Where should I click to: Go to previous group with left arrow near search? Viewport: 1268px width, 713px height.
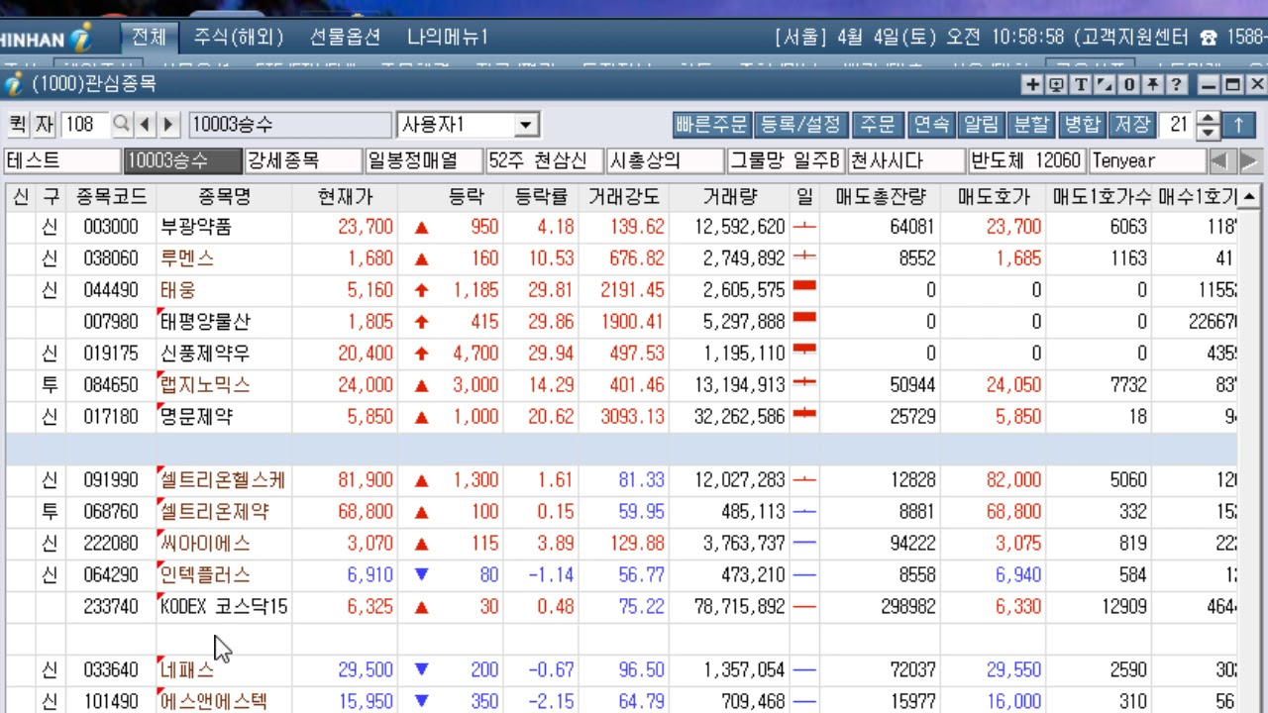click(146, 125)
